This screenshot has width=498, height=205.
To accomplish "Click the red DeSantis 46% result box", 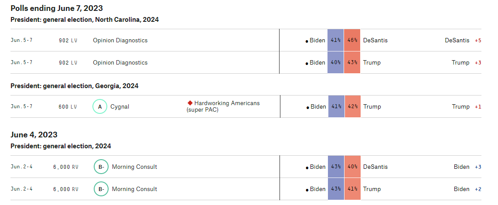I will click(352, 40).
